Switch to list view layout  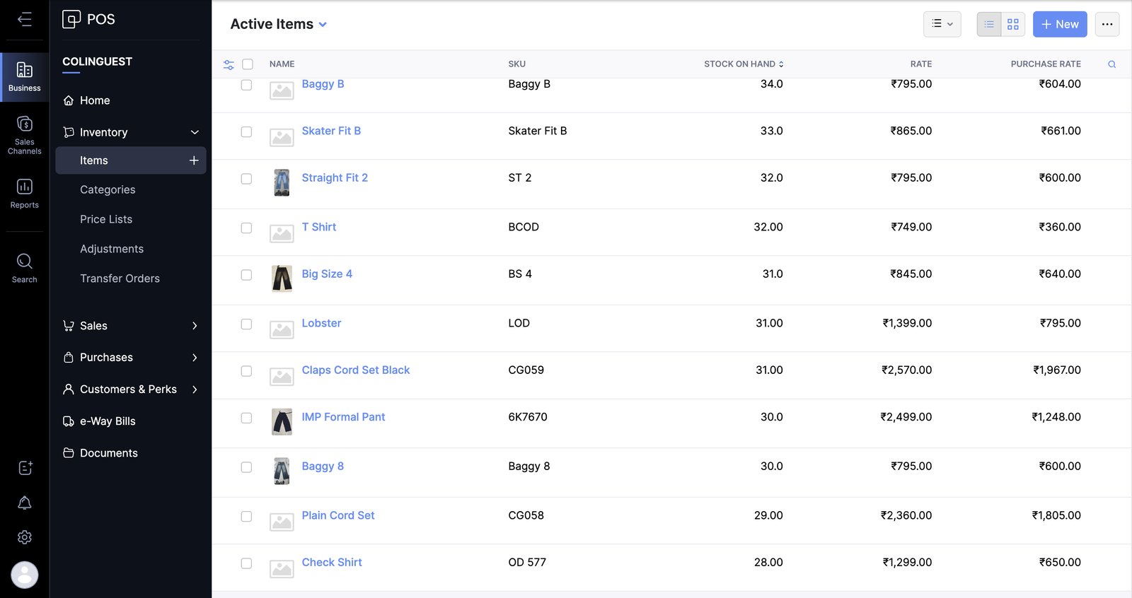point(989,24)
